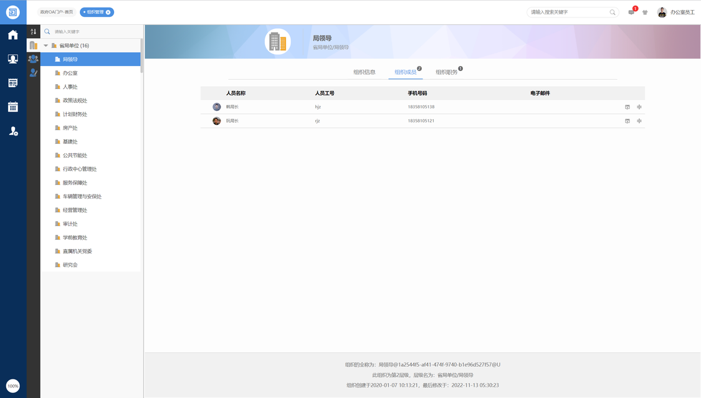Screen dimensions: 701x398
Task: Switch to the 组织信息 tab
Action: pyautogui.click(x=365, y=72)
